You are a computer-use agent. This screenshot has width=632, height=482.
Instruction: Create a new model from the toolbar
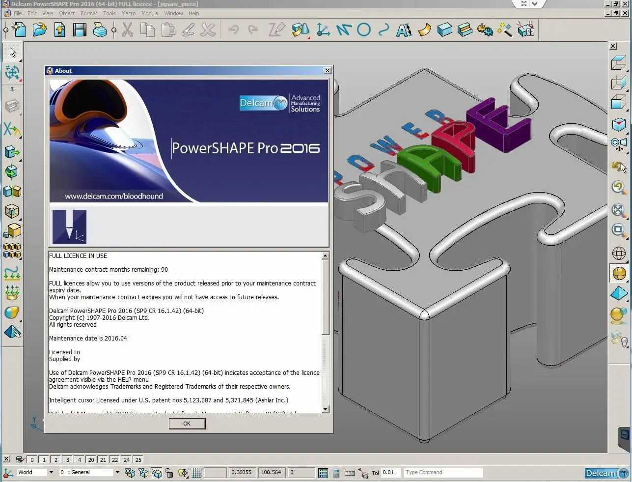(x=18, y=30)
